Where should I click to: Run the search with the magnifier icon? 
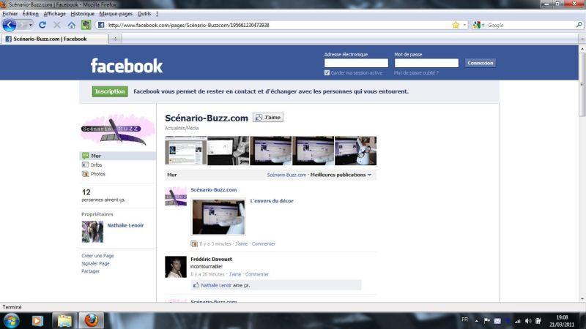[579, 25]
